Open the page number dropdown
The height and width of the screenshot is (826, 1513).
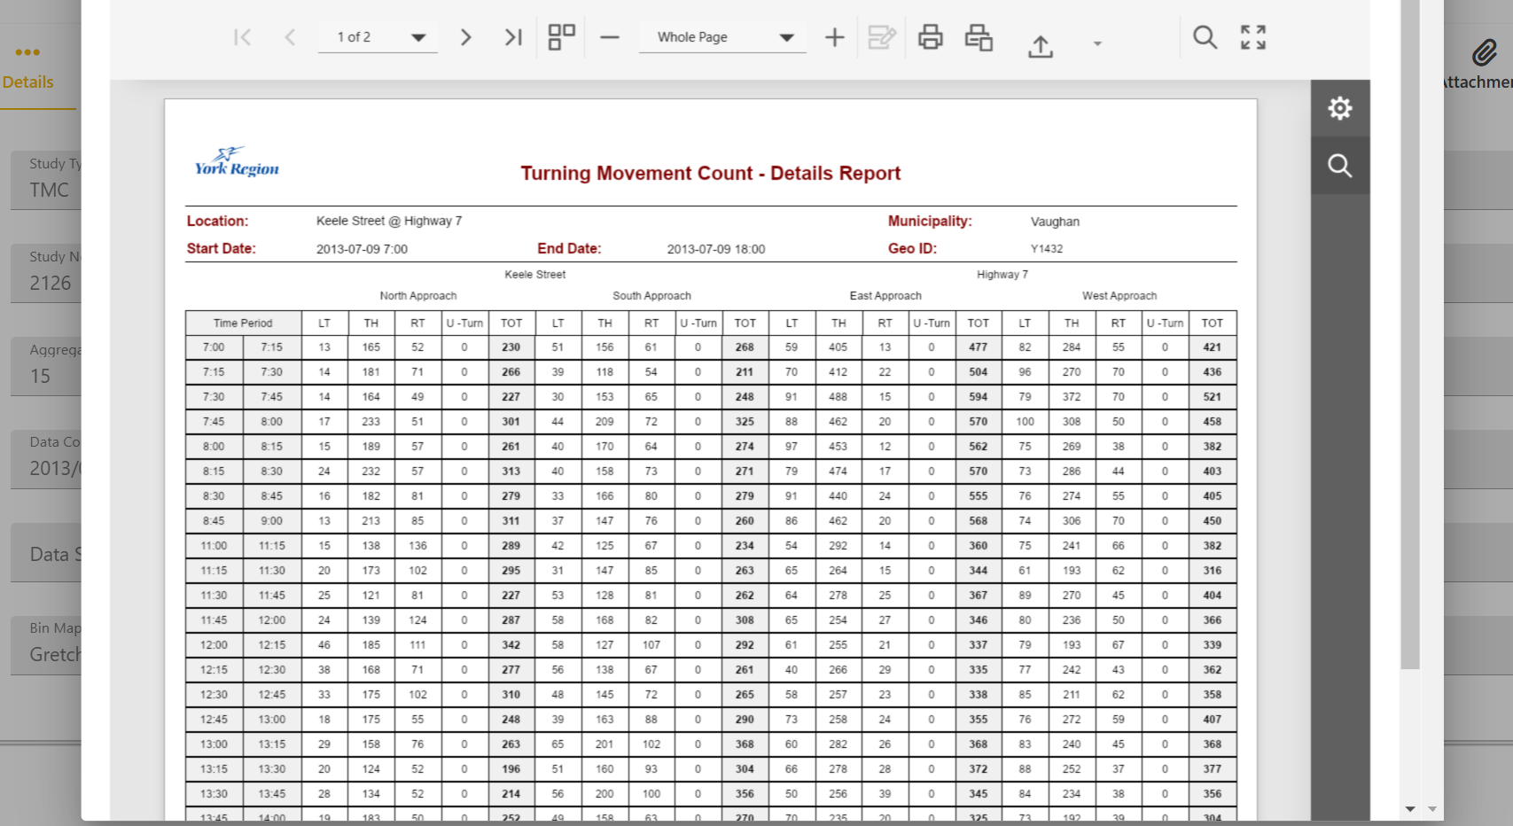click(418, 37)
